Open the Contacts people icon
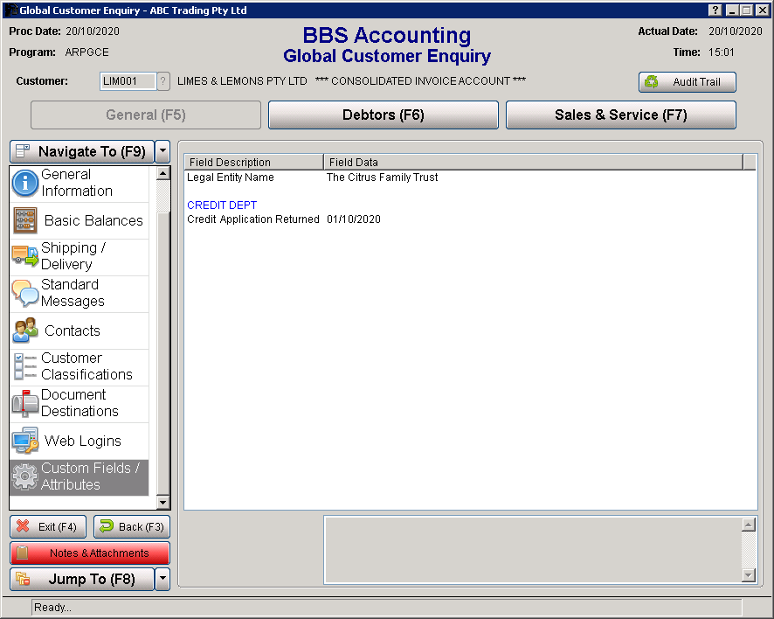This screenshot has width=774, height=619. (25, 330)
